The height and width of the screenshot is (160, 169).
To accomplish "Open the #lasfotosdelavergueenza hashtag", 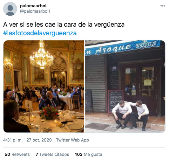I will pos(40,33).
